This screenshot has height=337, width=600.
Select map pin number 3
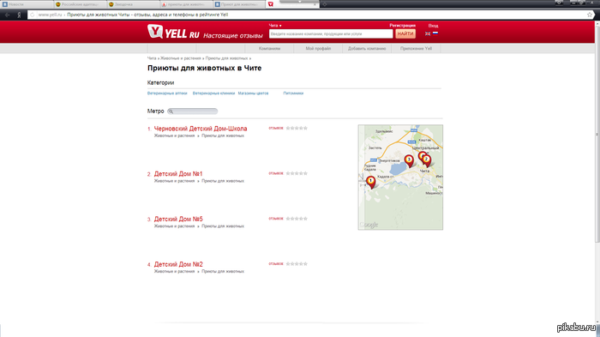[x=409, y=161]
